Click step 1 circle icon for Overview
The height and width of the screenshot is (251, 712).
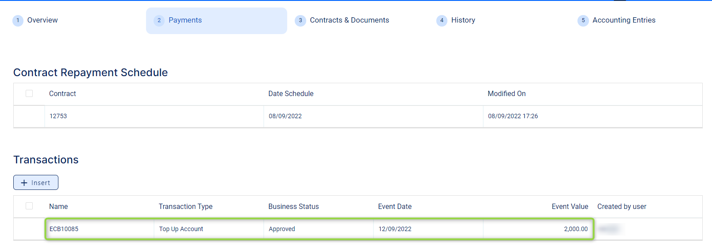[18, 20]
